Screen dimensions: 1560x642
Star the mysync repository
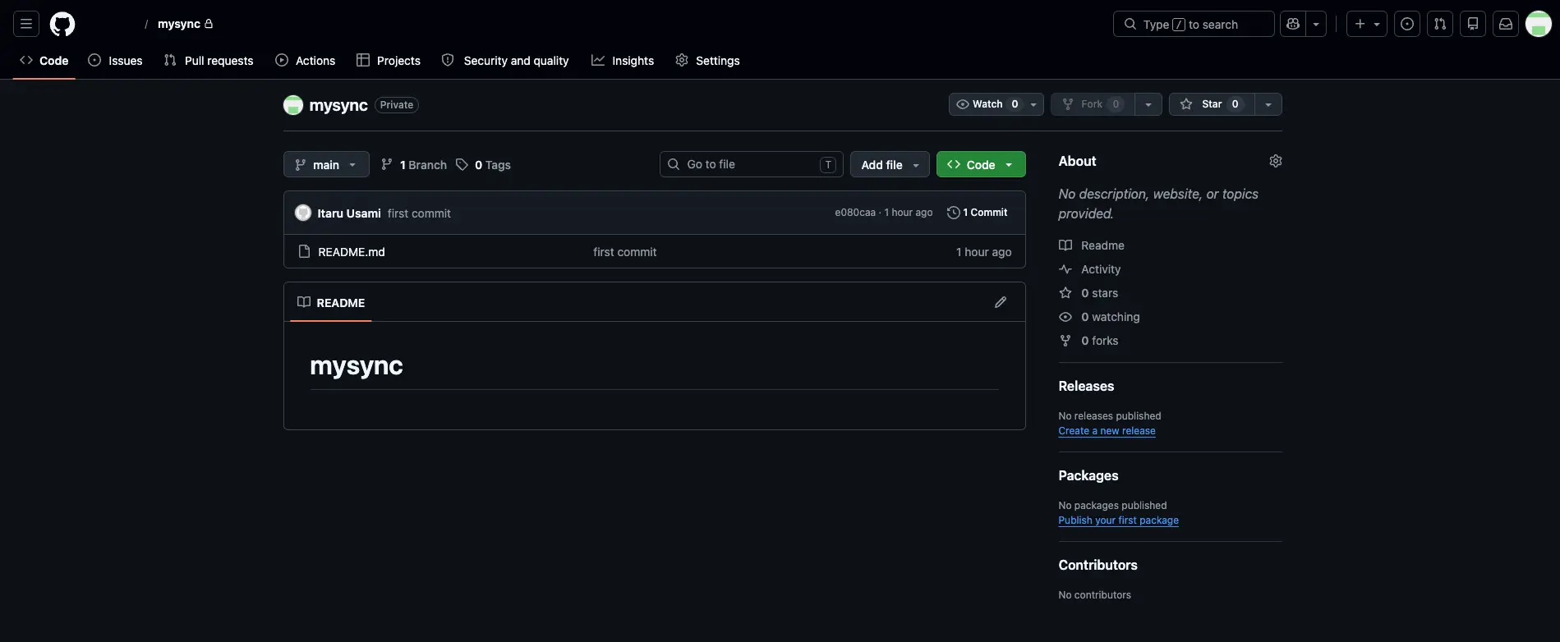click(1212, 104)
